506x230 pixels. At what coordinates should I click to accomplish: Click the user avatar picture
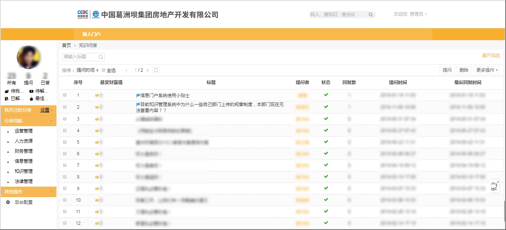coord(28,57)
